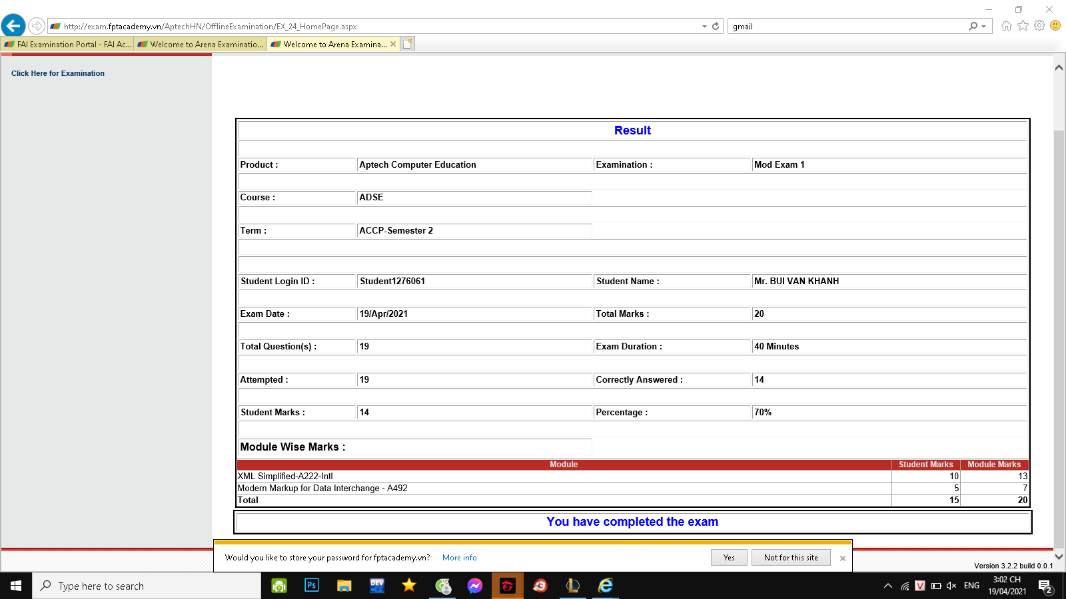The width and height of the screenshot is (1066, 599).
Task: Click the Student Marks column header
Action: click(x=925, y=465)
